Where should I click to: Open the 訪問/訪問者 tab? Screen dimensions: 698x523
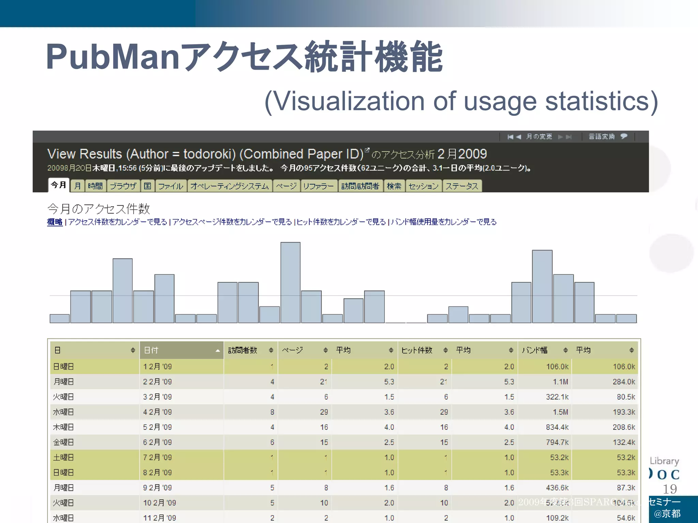pyautogui.click(x=361, y=186)
